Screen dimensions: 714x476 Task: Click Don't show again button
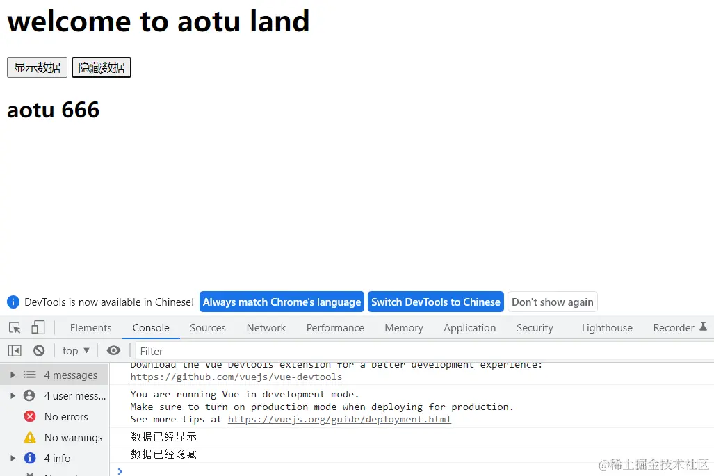coord(552,302)
